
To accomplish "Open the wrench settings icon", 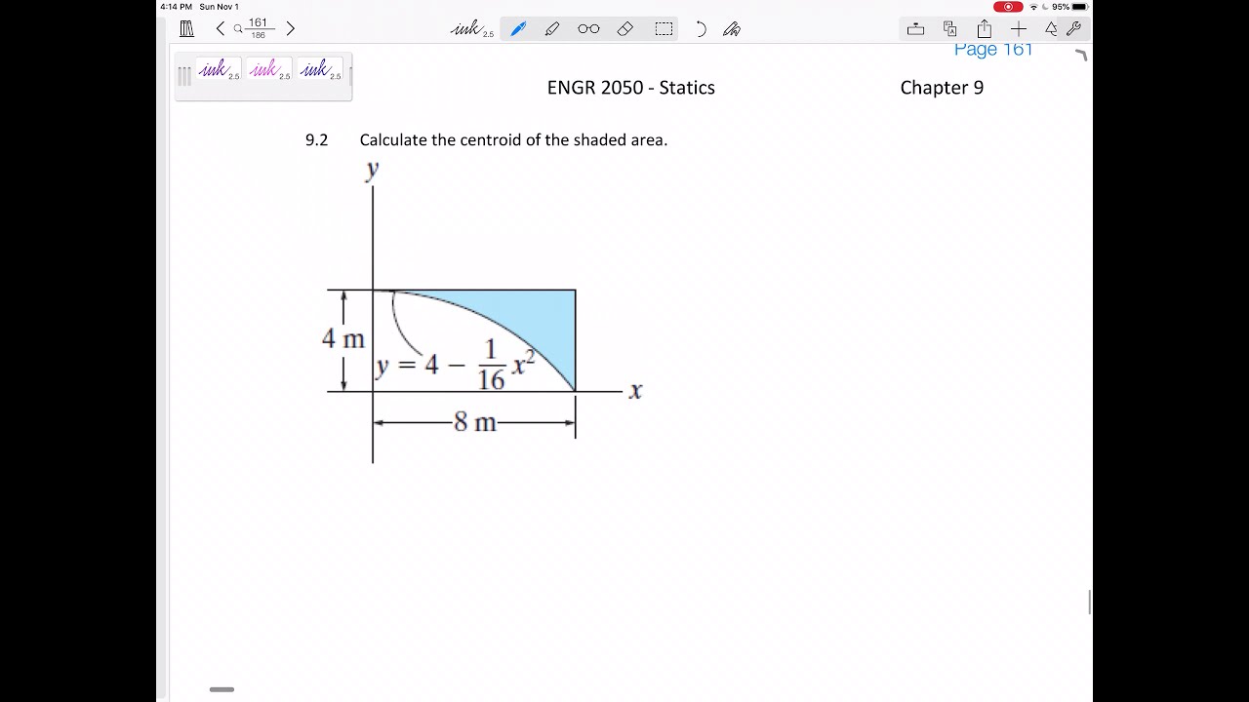I will pyautogui.click(x=1073, y=29).
